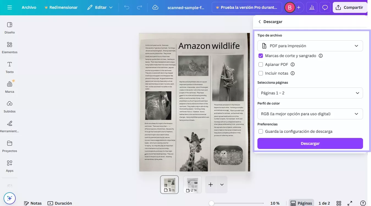This screenshot has height=206, width=371.
Task: Check cloud save status icon
Action: 155,7
